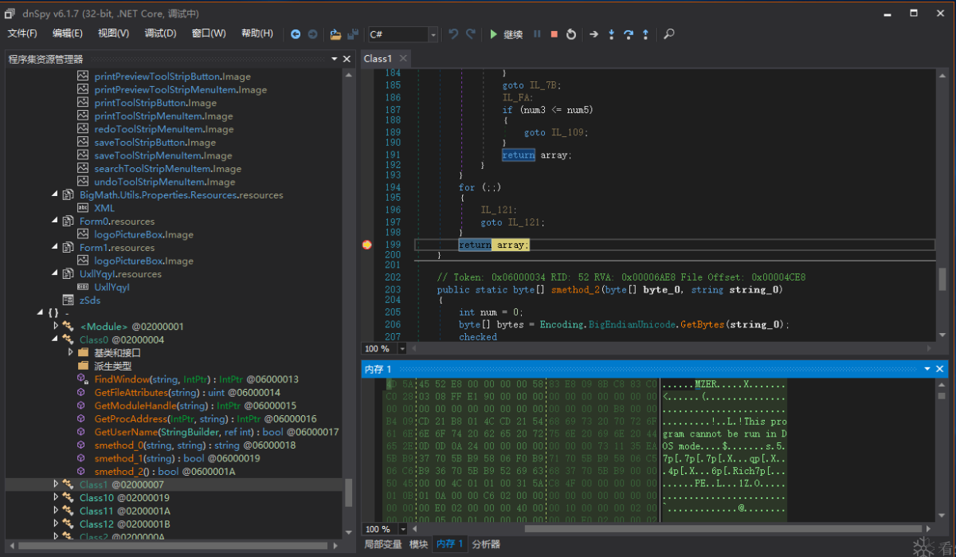The image size is (956, 557).
Task: Close the Class1 editor tab
Action: (403, 58)
